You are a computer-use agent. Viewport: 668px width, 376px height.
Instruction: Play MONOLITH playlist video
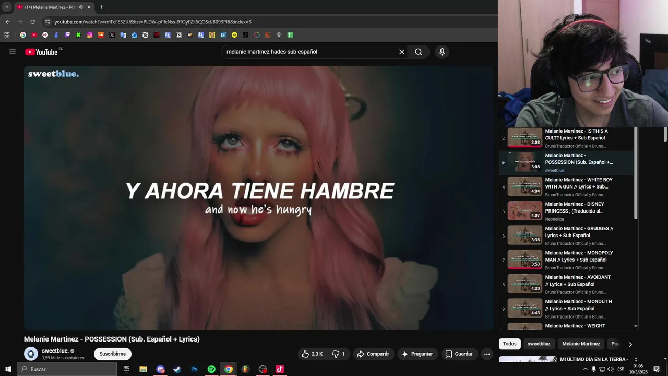click(x=566, y=309)
